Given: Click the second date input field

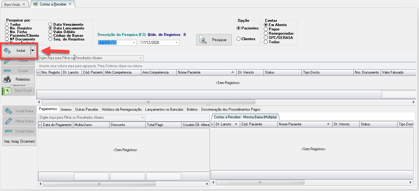Looking at the screenshot, I should [x=157, y=43].
